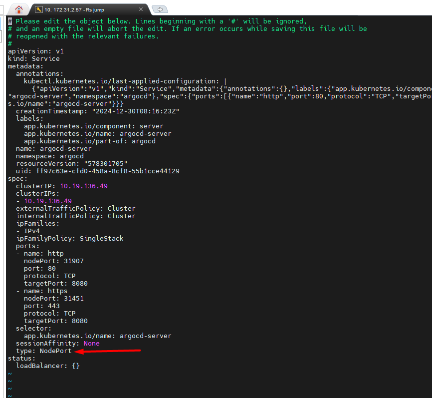
Task: Click the key icon on session tab
Action: click(x=39, y=9)
